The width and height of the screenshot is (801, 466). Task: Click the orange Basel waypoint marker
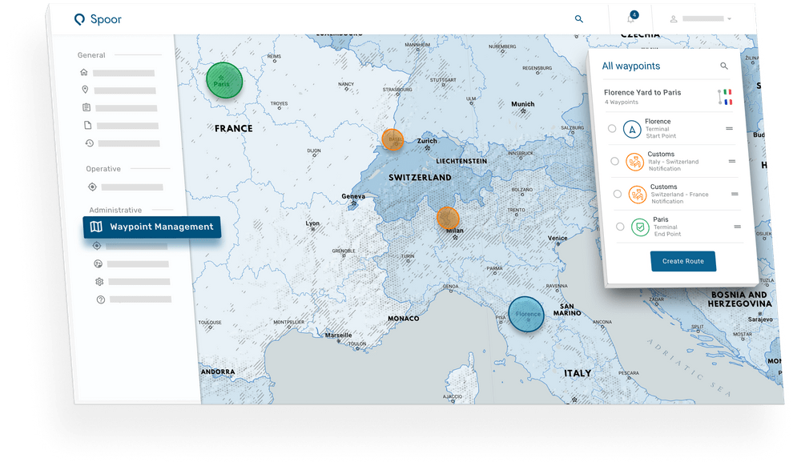pyautogui.click(x=392, y=139)
